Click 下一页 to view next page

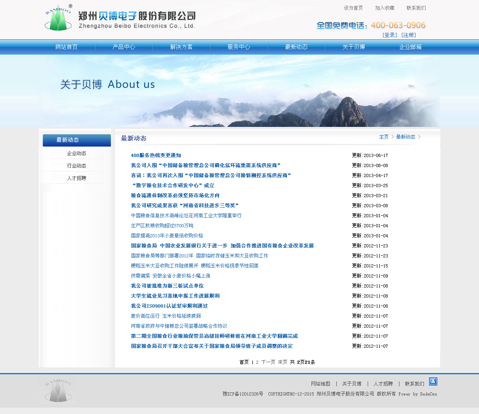coord(268,362)
